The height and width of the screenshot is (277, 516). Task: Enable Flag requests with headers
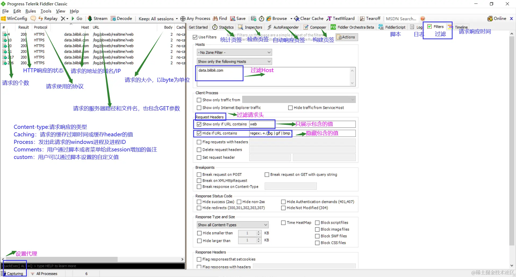199,142
